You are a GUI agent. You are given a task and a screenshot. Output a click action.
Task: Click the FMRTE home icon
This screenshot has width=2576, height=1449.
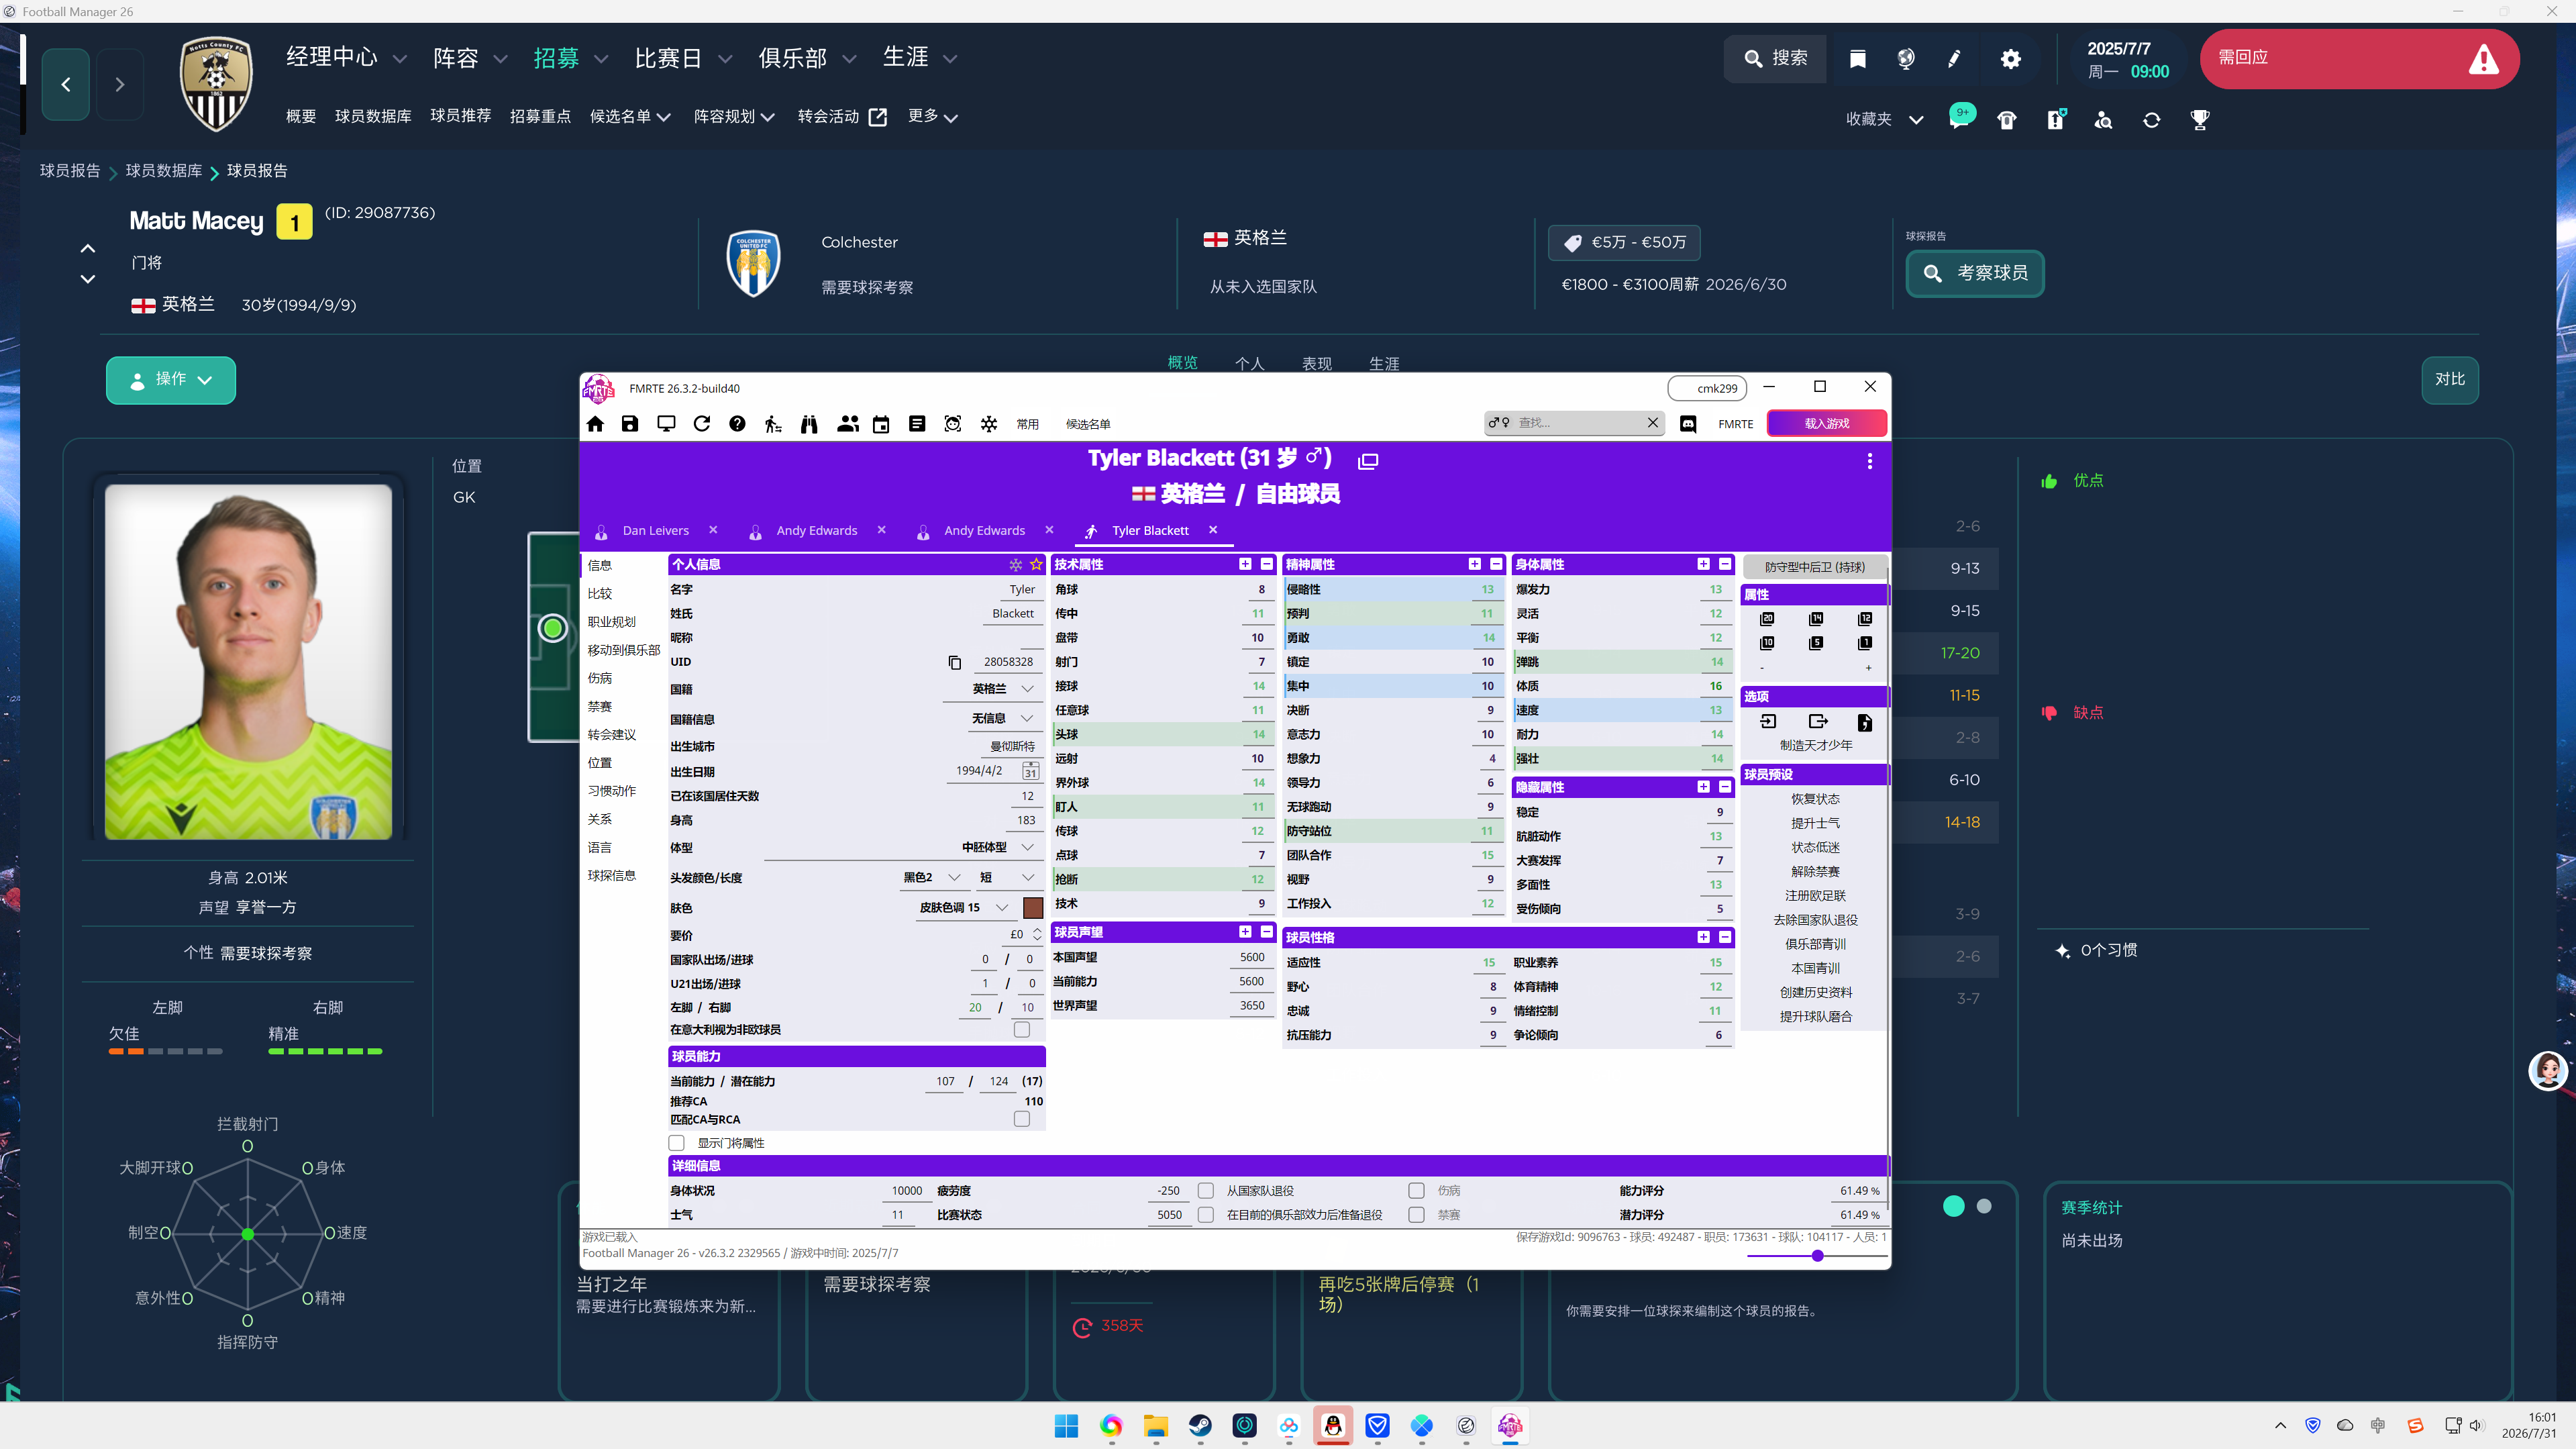tap(595, 424)
